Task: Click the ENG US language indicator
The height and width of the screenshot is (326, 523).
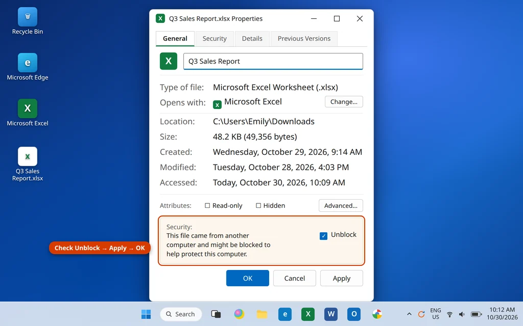Action: point(436,314)
